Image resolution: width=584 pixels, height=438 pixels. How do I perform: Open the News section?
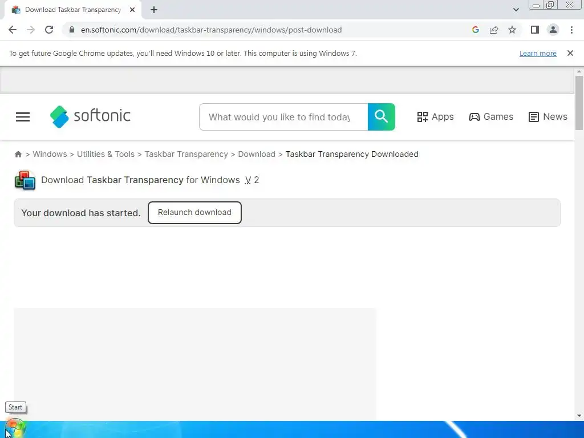pos(548,117)
